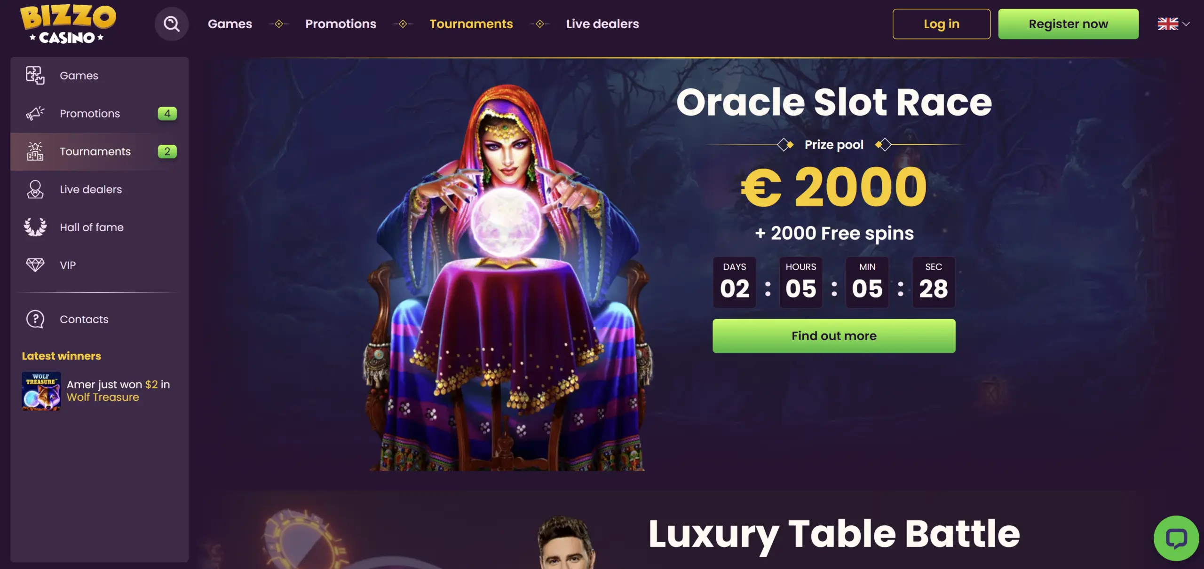
Task: Open Games in the top navigation
Action: (230, 24)
